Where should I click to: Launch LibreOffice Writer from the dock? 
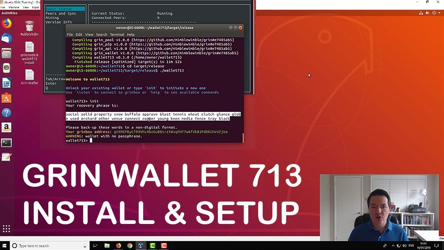(x=6, y=83)
